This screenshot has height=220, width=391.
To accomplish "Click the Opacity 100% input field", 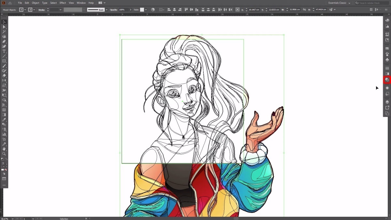I will pos(123,10).
